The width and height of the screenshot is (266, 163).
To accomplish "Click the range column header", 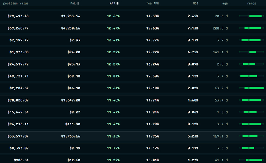I will [251, 3].
